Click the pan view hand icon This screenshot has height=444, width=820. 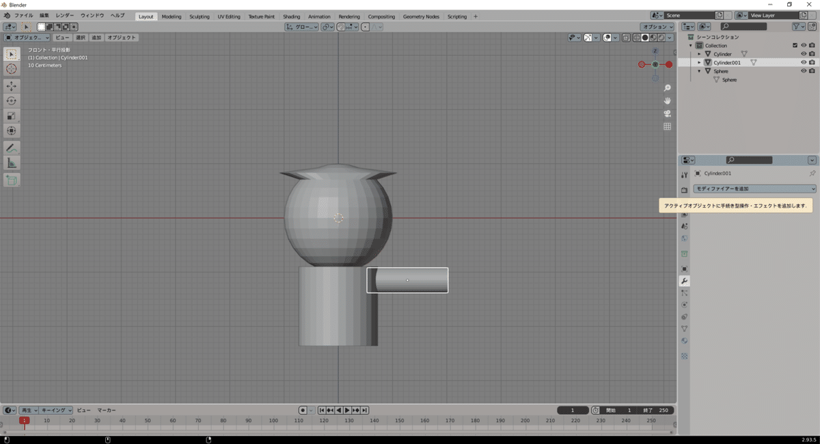coord(667,100)
